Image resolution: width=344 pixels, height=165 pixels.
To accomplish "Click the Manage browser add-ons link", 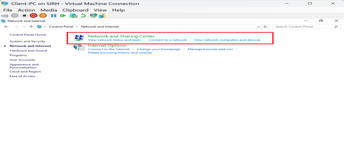I will click(210, 49).
